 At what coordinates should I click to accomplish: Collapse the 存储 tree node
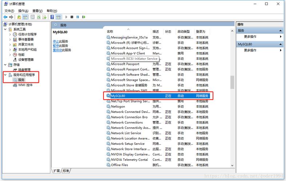pos(5,65)
